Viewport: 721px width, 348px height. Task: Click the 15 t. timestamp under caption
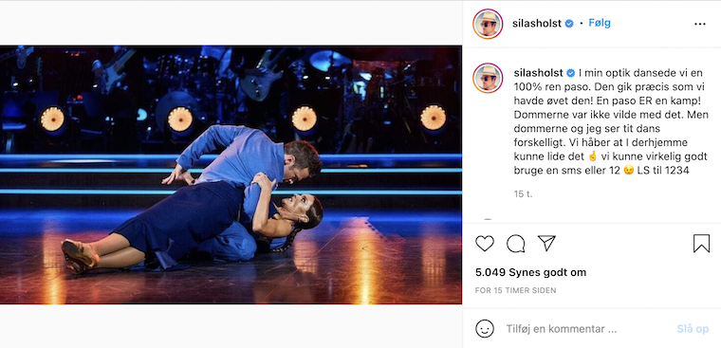point(523,194)
